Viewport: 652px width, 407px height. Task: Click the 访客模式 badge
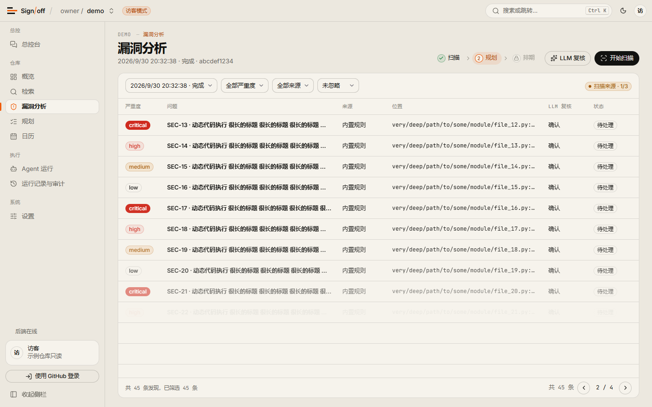tap(136, 11)
